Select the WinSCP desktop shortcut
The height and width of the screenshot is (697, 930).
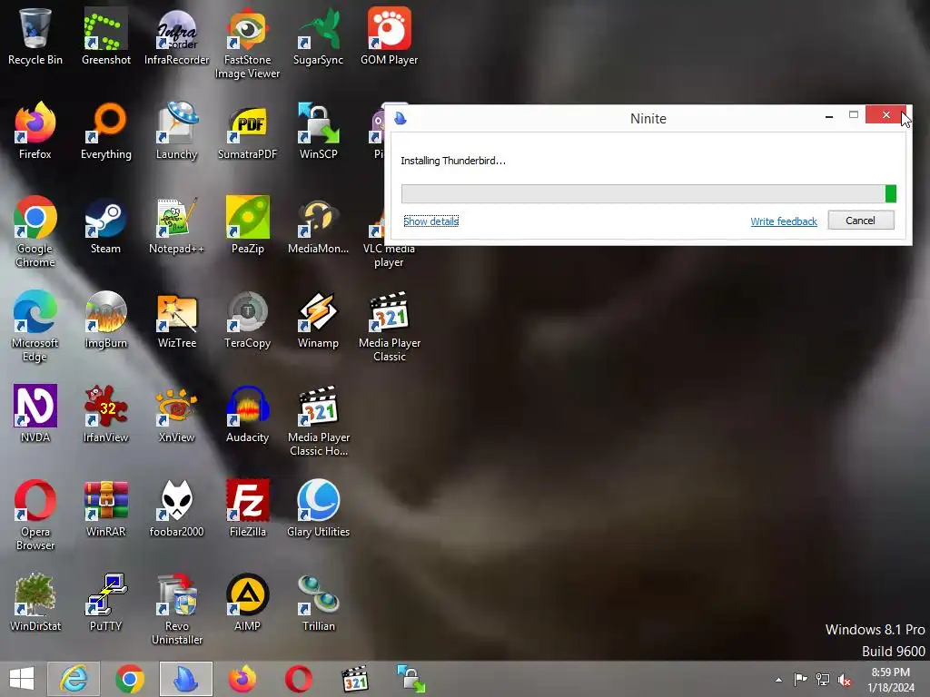(x=319, y=130)
